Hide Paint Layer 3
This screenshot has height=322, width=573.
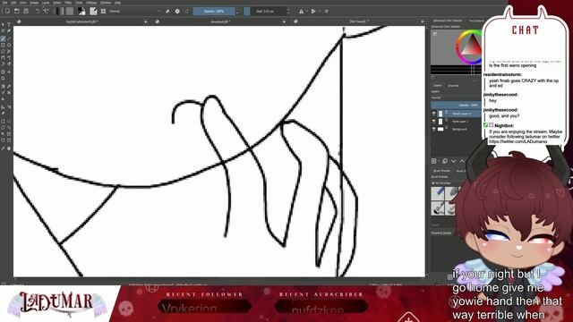tap(434, 114)
